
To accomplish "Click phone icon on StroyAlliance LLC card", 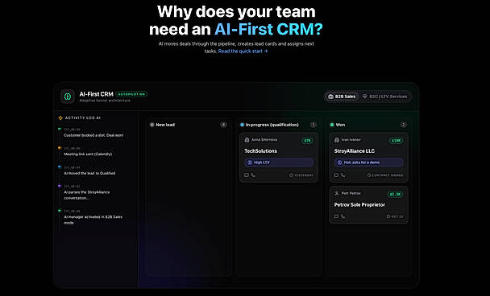I will 343,175.
